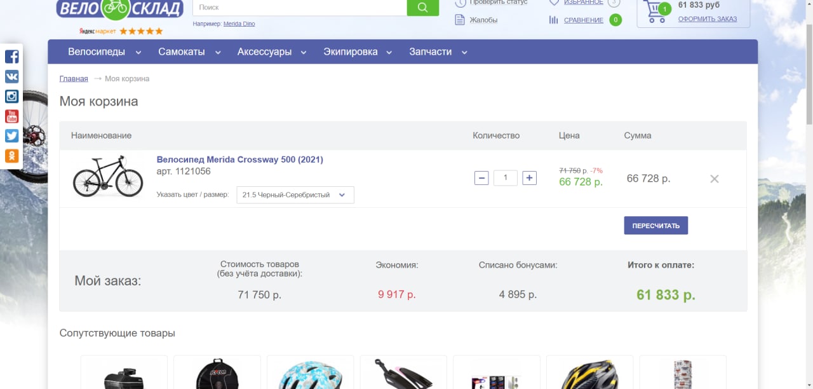Click the chevron next to Самокаты
This screenshot has height=389, width=813.
pyautogui.click(x=218, y=53)
